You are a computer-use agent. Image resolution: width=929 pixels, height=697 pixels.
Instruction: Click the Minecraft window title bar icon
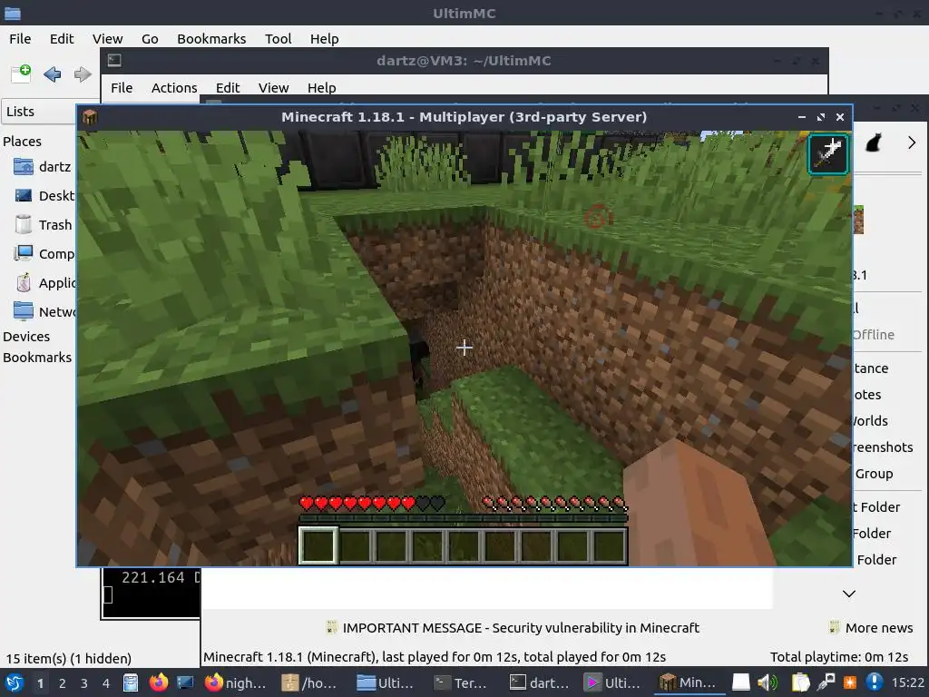90,117
